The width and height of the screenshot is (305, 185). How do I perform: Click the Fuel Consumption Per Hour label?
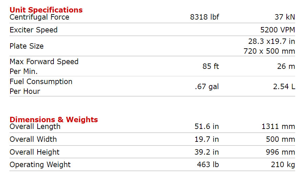pos(41,86)
